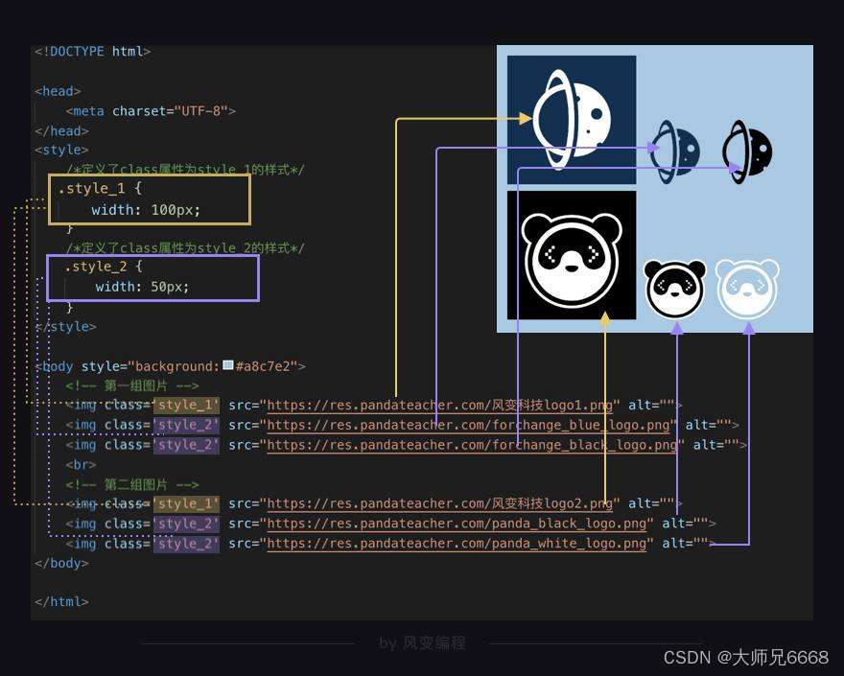Click the closing </head> tag
This screenshot has height=676, width=844.
[61, 131]
